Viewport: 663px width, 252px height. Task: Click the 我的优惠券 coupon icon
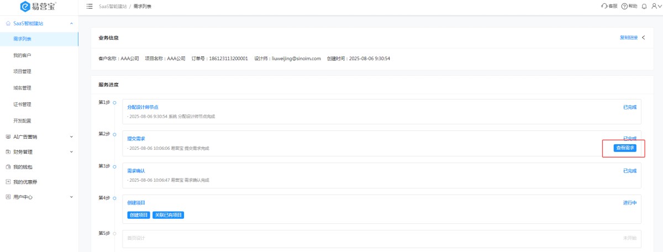(8, 182)
